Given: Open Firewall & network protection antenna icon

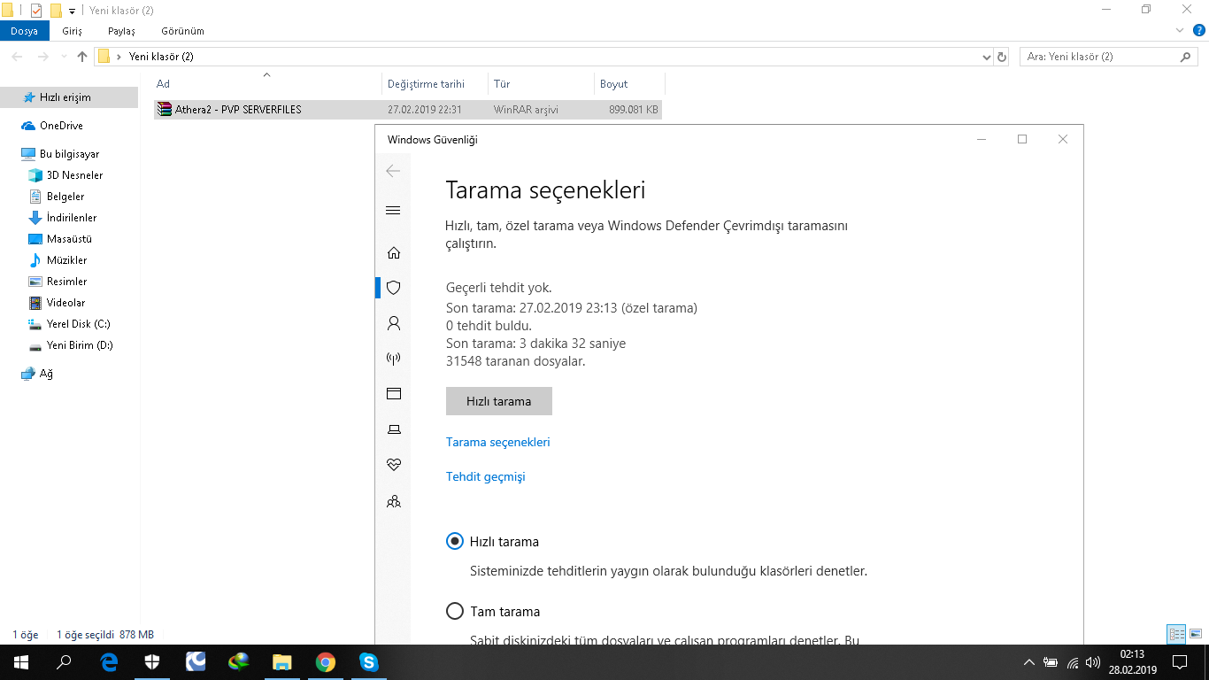Looking at the screenshot, I should 394,359.
